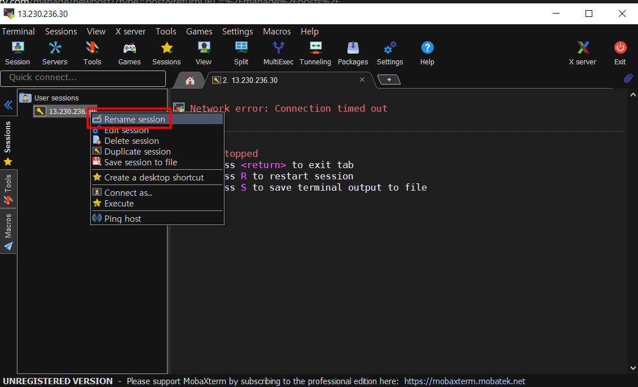Viewport: 638px width, 387px height.
Task: Click the Network error message text
Action: click(288, 108)
